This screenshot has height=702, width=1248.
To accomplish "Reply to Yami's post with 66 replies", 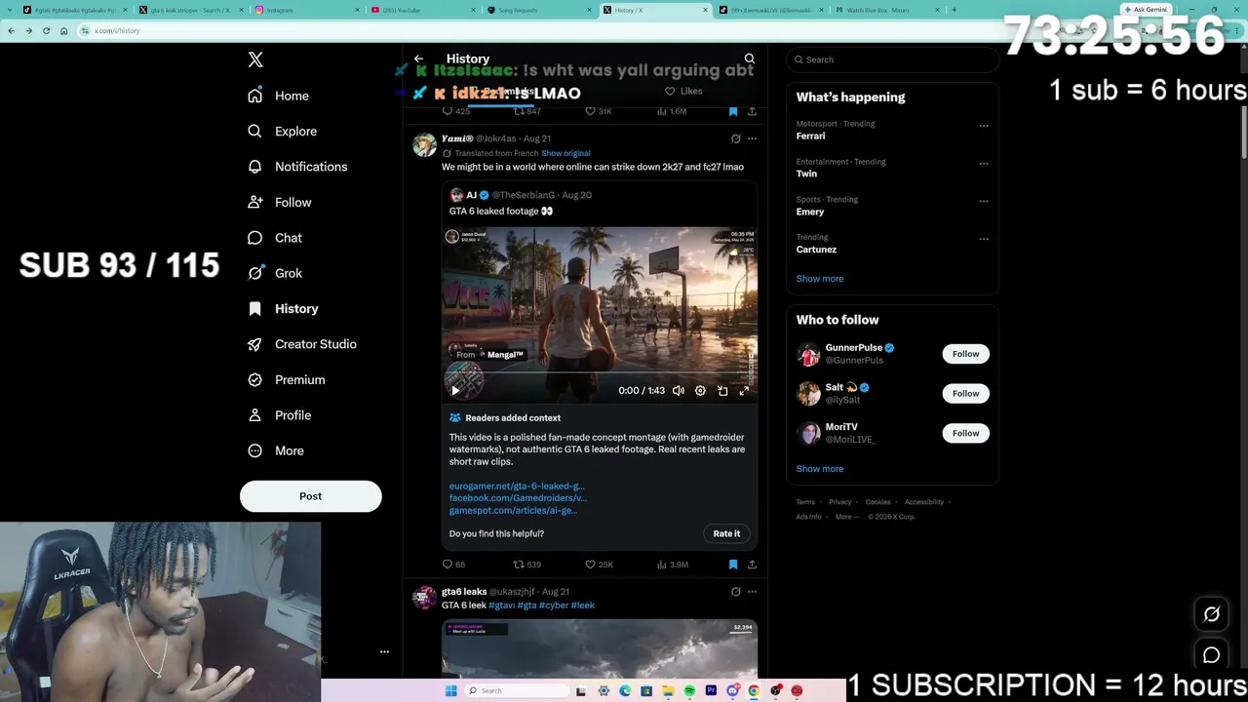I will tap(453, 565).
